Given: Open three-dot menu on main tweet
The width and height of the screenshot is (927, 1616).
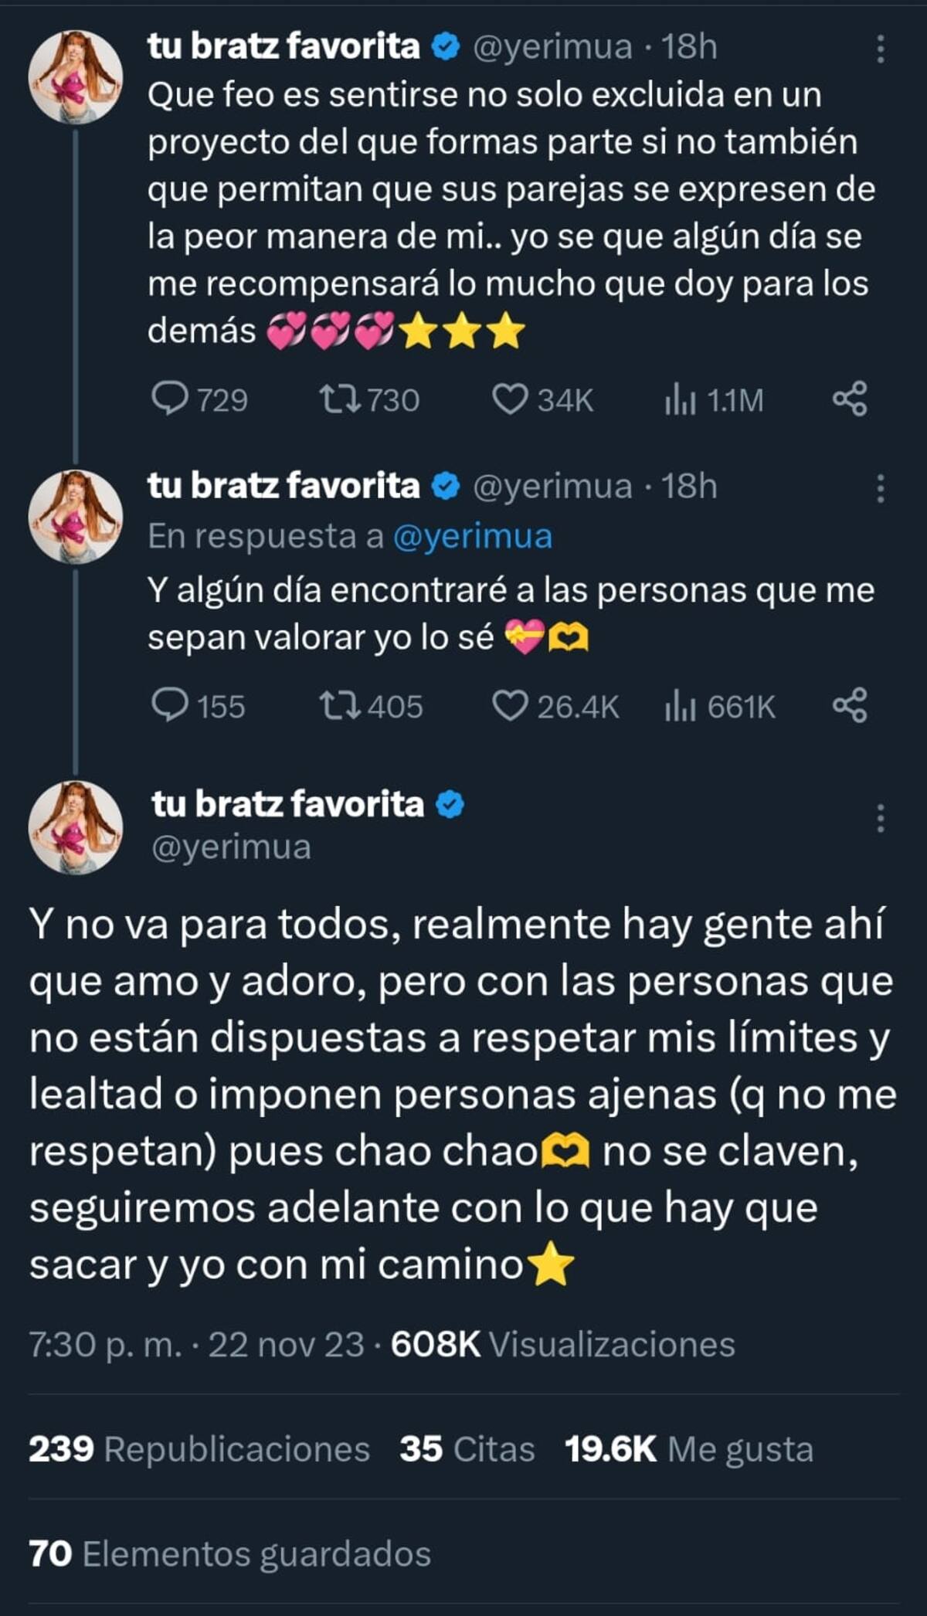Looking at the screenshot, I should (880, 818).
